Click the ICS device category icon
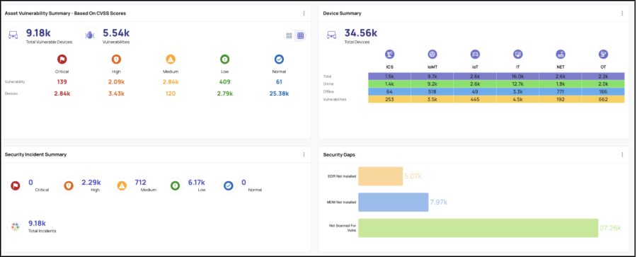This screenshot has width=637, height=257. click(389, 54)
